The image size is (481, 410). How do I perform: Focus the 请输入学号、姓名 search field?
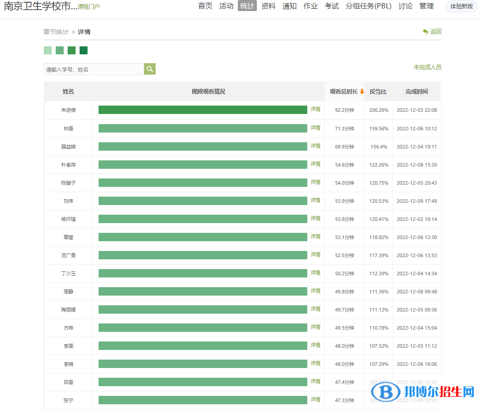[94, 69]
